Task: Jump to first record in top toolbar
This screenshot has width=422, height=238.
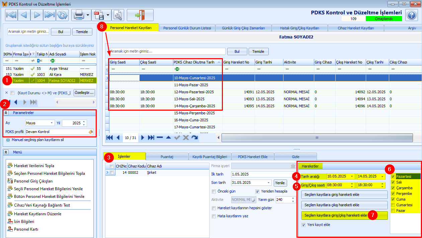Action: 11,15
